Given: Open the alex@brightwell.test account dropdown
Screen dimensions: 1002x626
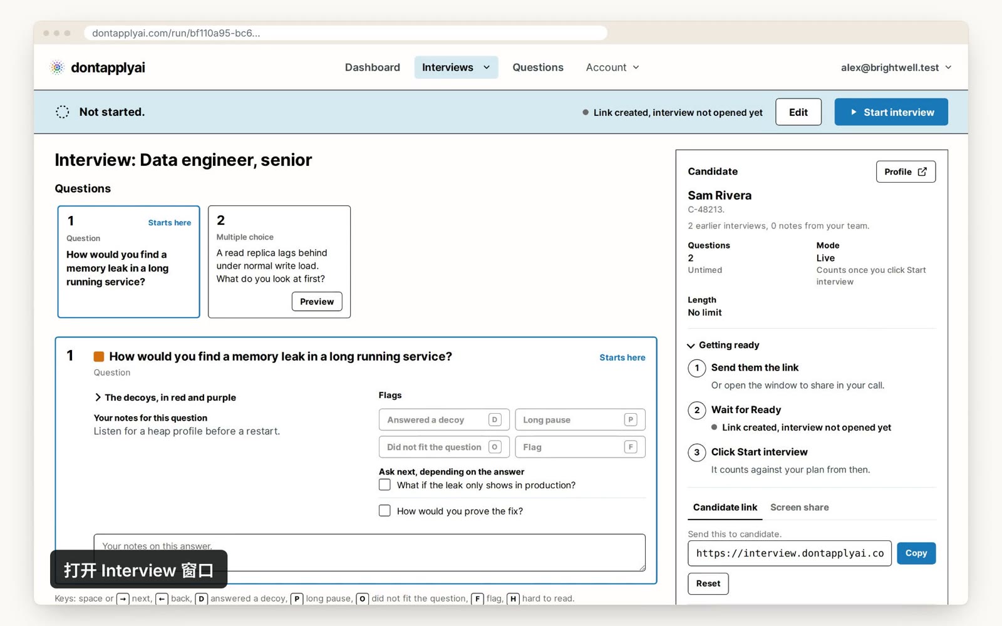Looking at the screenshot, I should click(896, 68).
